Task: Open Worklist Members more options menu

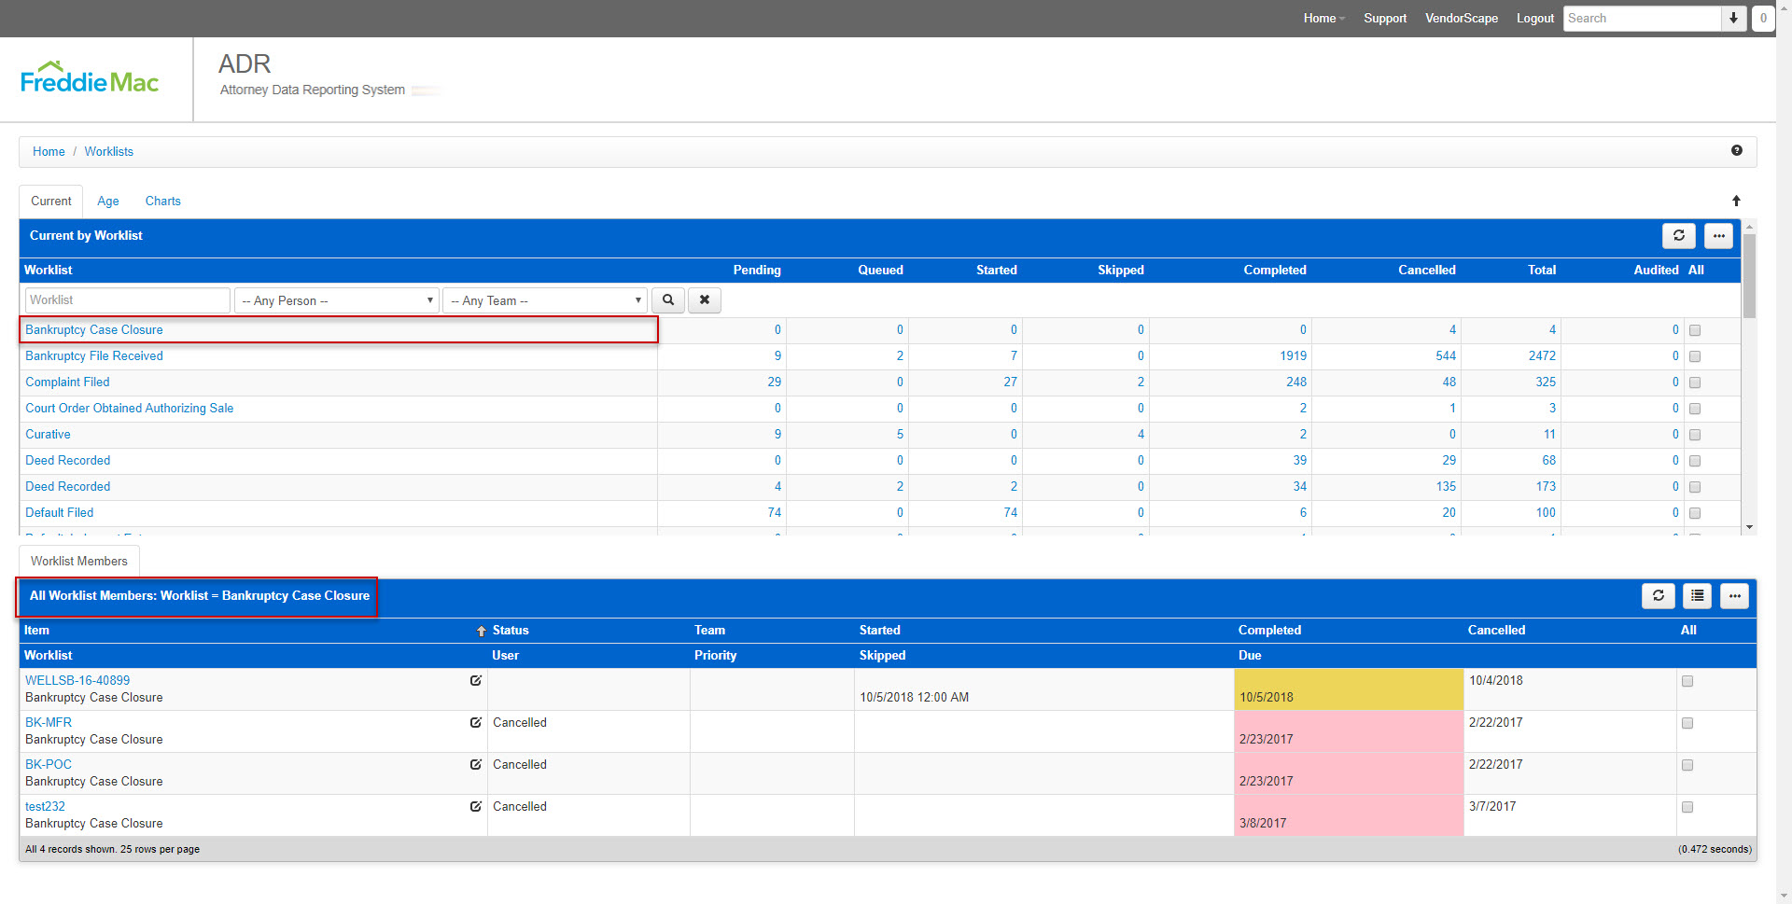Action: click(1734, 596)
